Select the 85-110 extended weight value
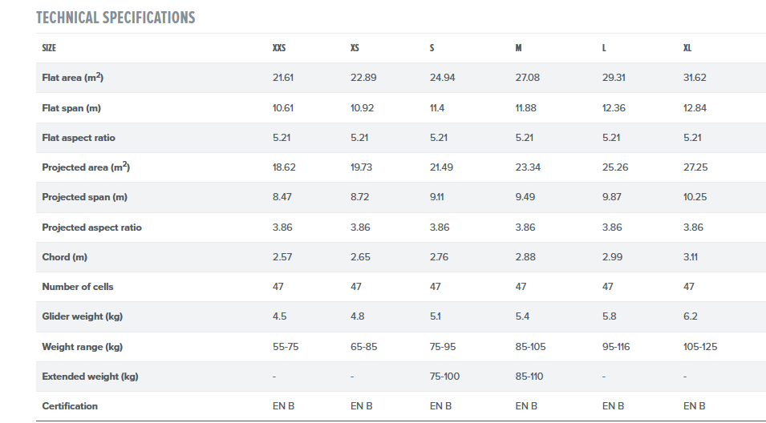This screenshot has height=423, width=766. 531,376
